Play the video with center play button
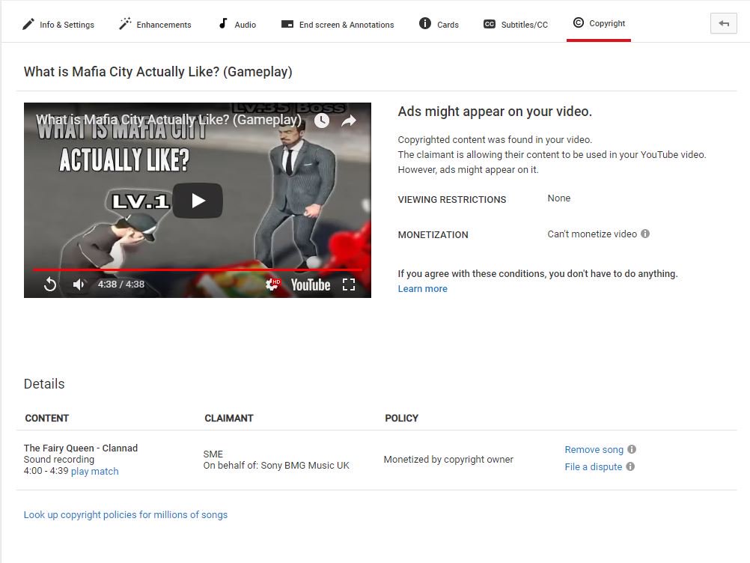 coord(198,201)
